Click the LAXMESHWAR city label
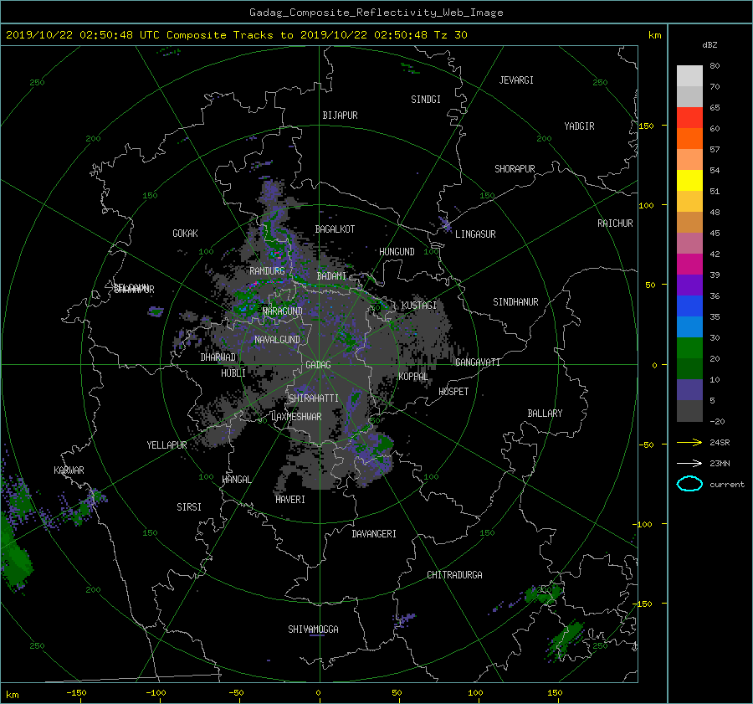Screen dimensions: 753x704 coord(296,417)
